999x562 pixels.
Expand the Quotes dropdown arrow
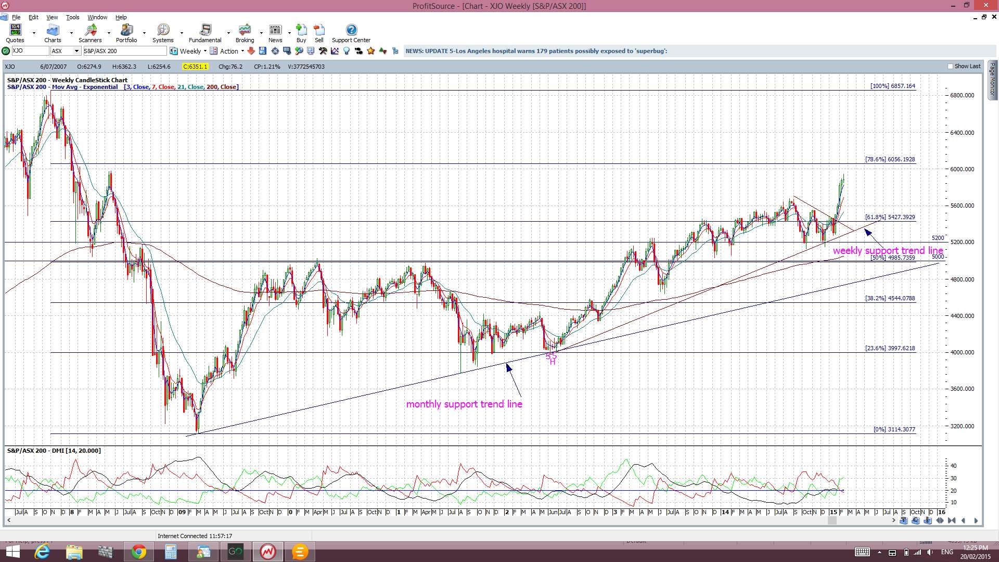pyautogui.click(x=34, y=33)
